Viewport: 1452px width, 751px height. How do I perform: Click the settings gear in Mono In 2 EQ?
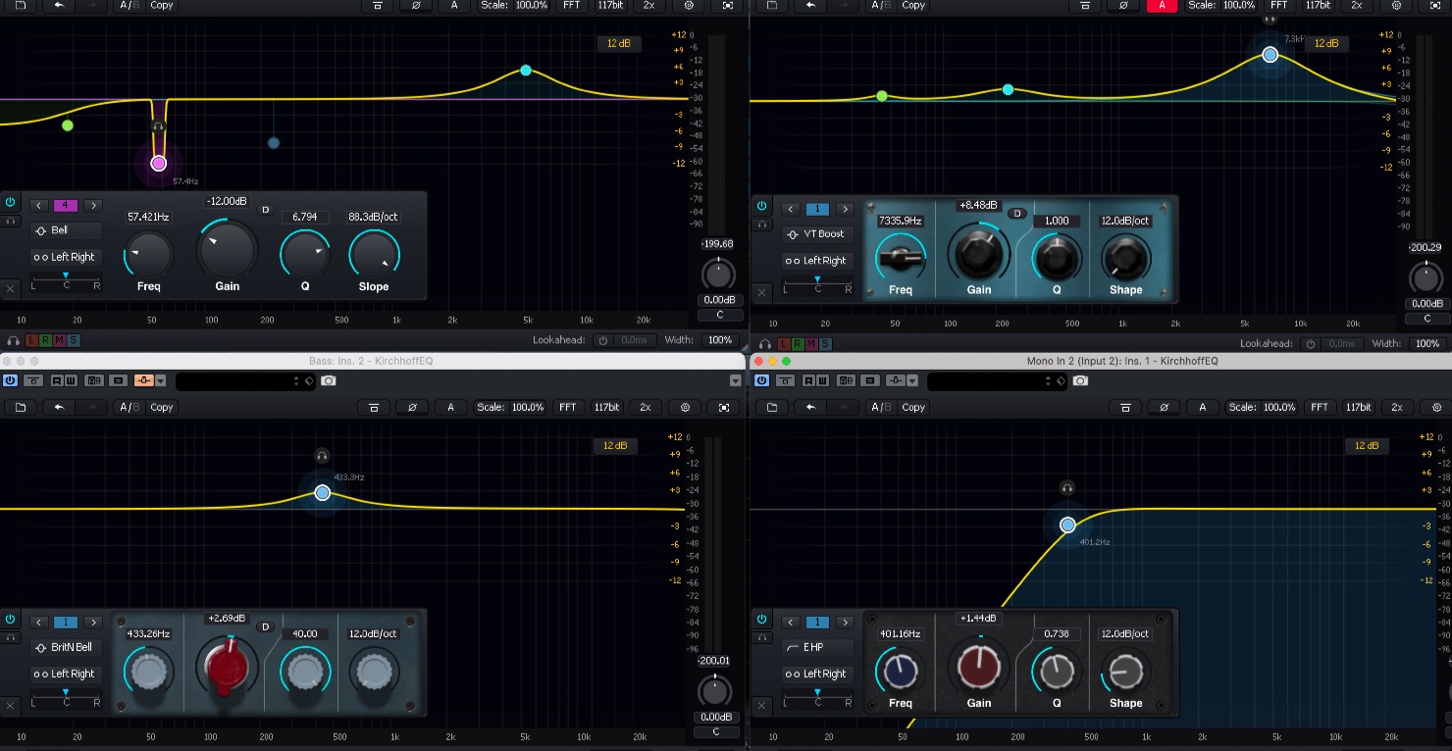coord(1434,407)
